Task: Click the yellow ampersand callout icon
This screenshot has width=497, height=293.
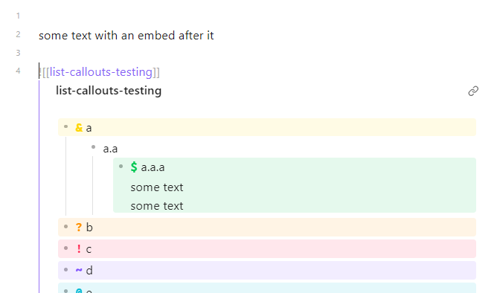Action: click(x=79, y=128)
